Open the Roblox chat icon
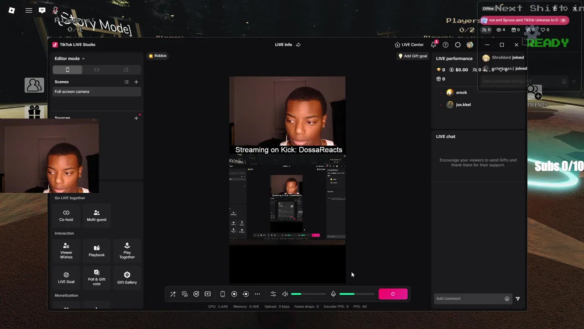Screen dimensions: 584x329 pos(42,10)
